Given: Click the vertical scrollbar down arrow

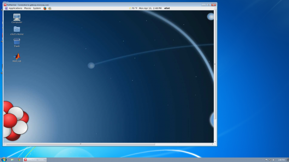Looking at the screenshot, I should [x=215, y=141].
